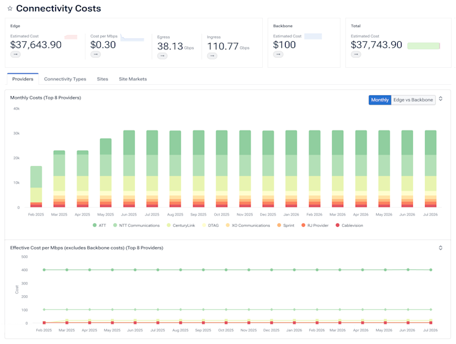Click the Edge cost value $37,643.90
The width and height of the screenshot is (456, 344).
(36, 45)
